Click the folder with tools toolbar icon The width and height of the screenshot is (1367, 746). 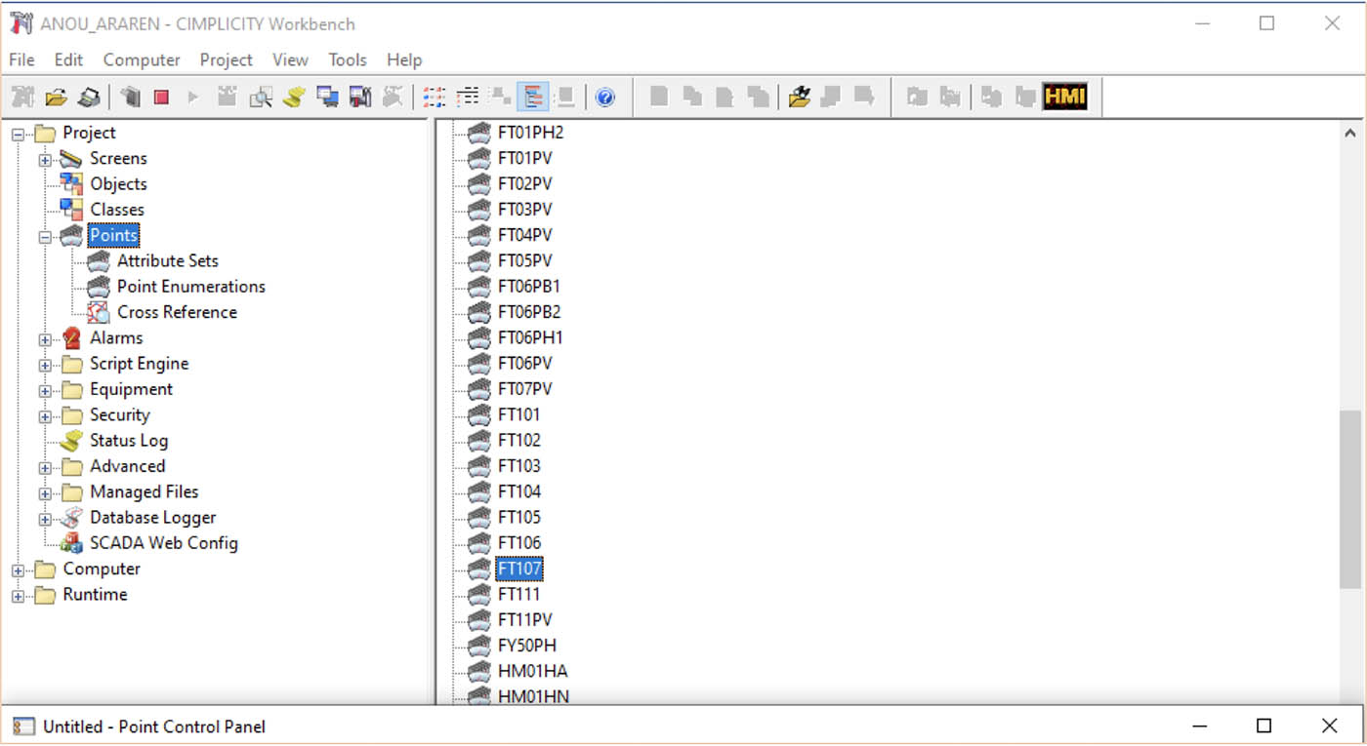[x=800, y=97]
